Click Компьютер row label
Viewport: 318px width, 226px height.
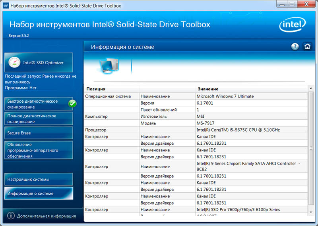coord(96,117)
